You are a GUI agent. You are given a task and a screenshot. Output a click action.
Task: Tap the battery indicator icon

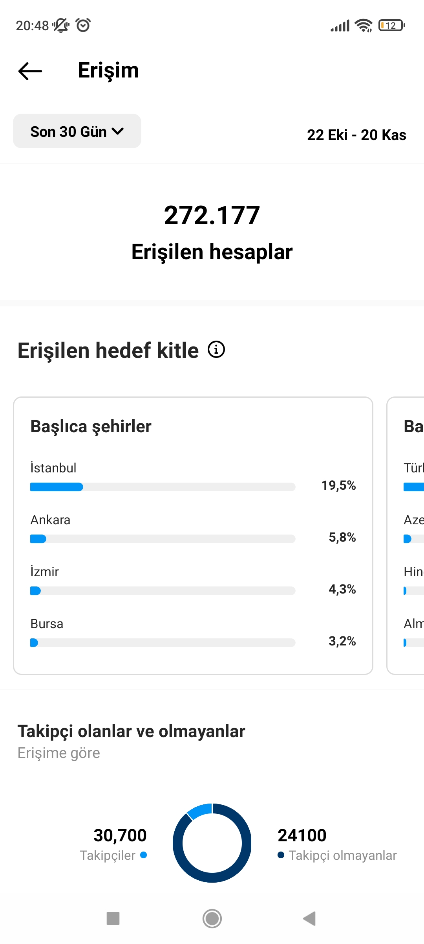tap(392, 26)
